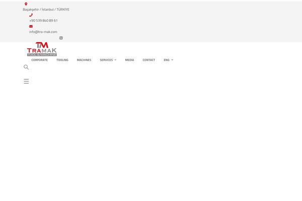Click the Başakşehir / İstanbul / TÜRKİYE address
302x201 pixels.
(x=46, y=10)
